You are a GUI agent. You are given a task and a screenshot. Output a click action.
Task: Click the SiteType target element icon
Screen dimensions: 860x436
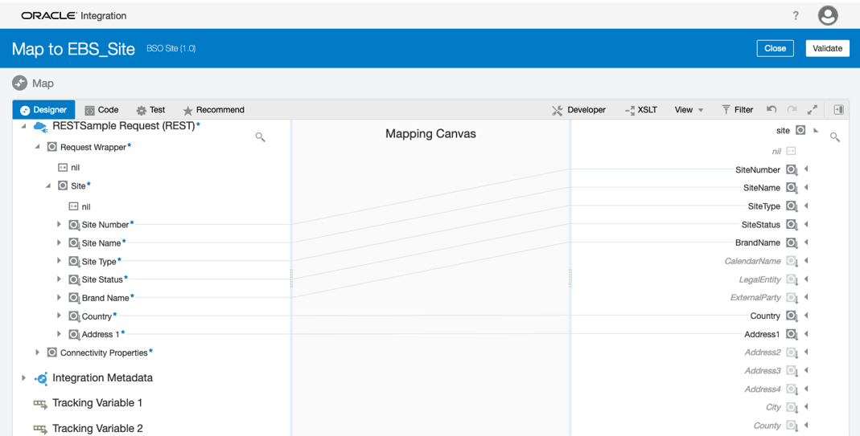pyautogui.click(x=792, y=206)
